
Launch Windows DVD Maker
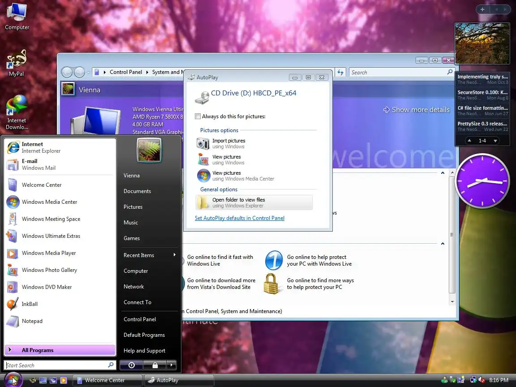point(60,287)
